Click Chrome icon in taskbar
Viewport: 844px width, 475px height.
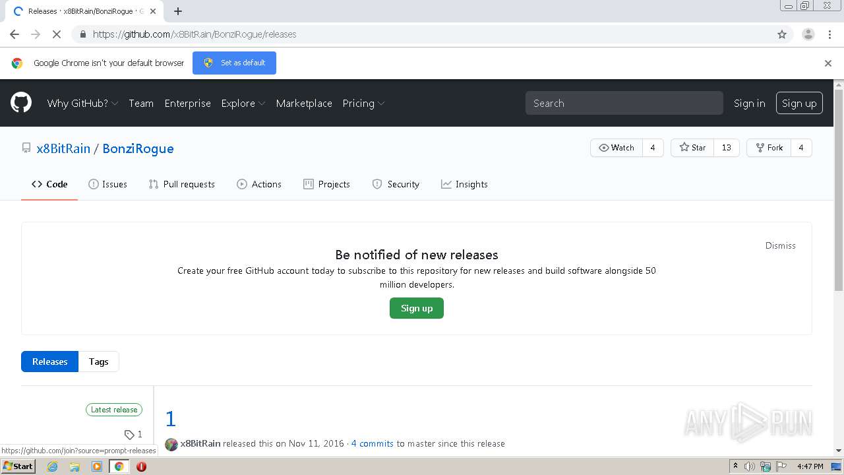[119, 466]
